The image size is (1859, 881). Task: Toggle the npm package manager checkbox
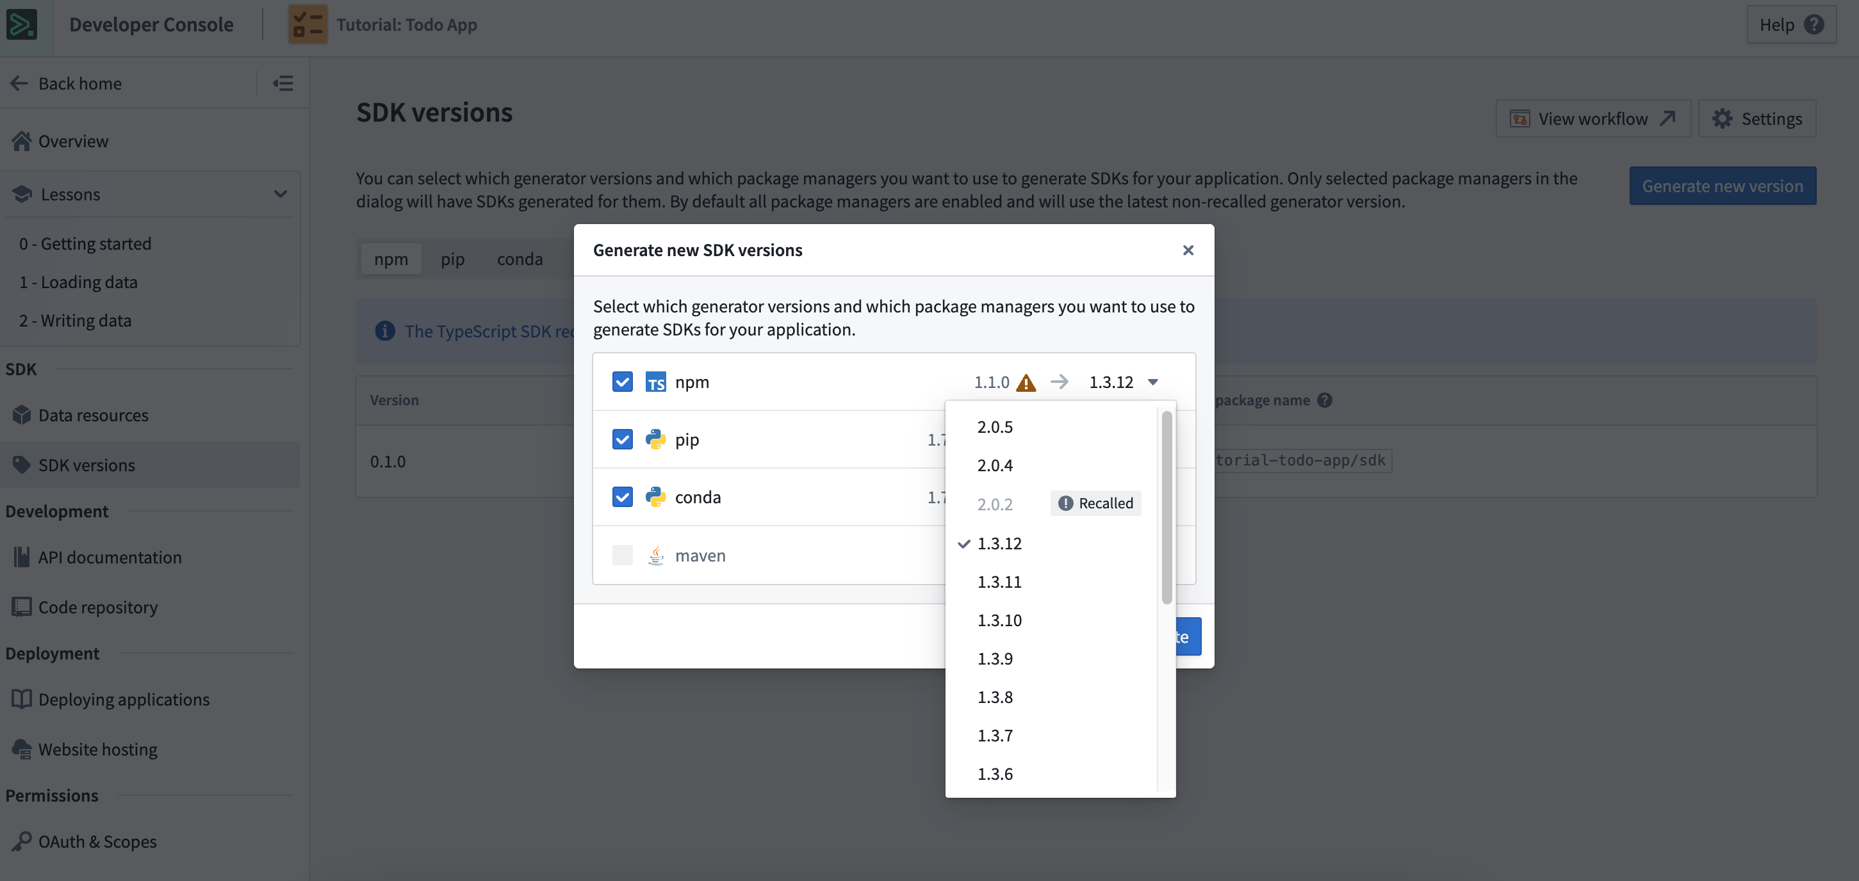click(621, 380)
